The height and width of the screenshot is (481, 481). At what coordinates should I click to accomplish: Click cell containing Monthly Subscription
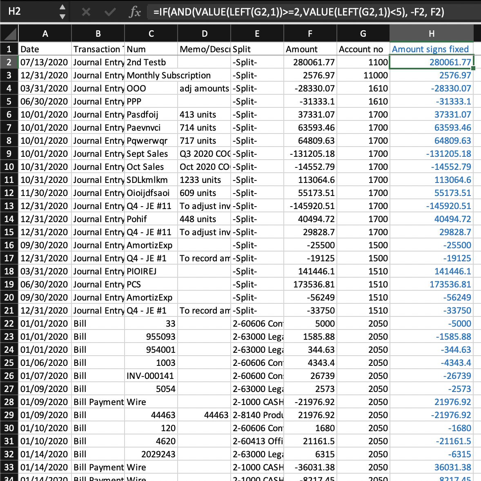(x=169, y=76)
